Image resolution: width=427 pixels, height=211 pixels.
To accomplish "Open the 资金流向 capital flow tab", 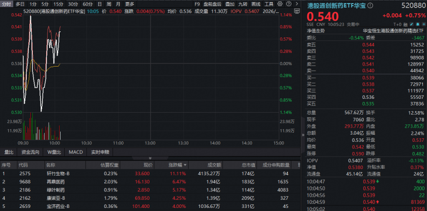I will [x=30, y=152].
